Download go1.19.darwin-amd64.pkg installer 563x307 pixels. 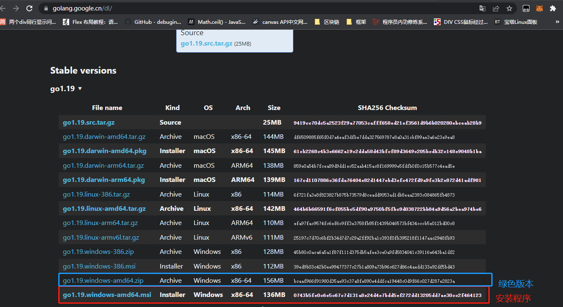click(104, 151)
